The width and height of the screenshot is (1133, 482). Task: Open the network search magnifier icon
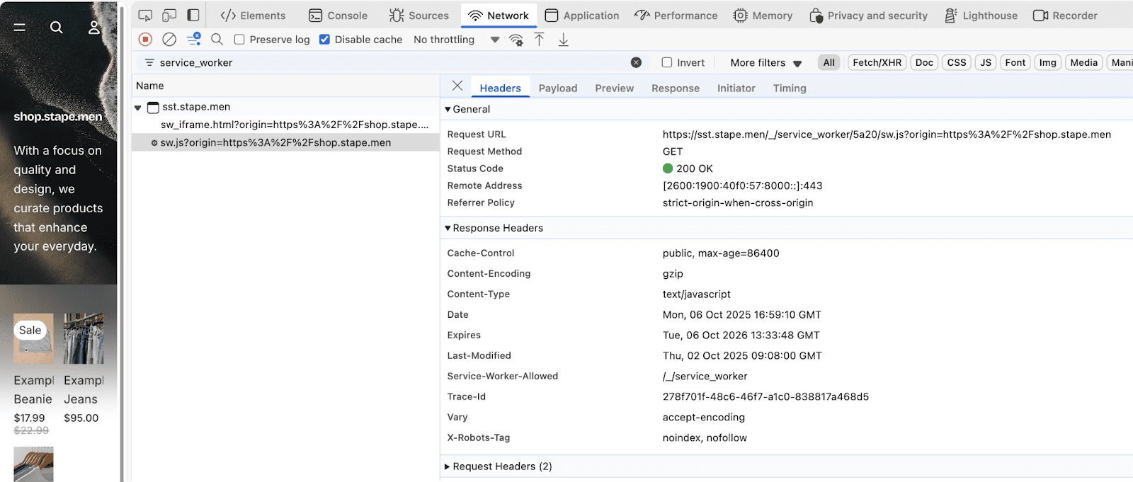[x=217, y=40]
